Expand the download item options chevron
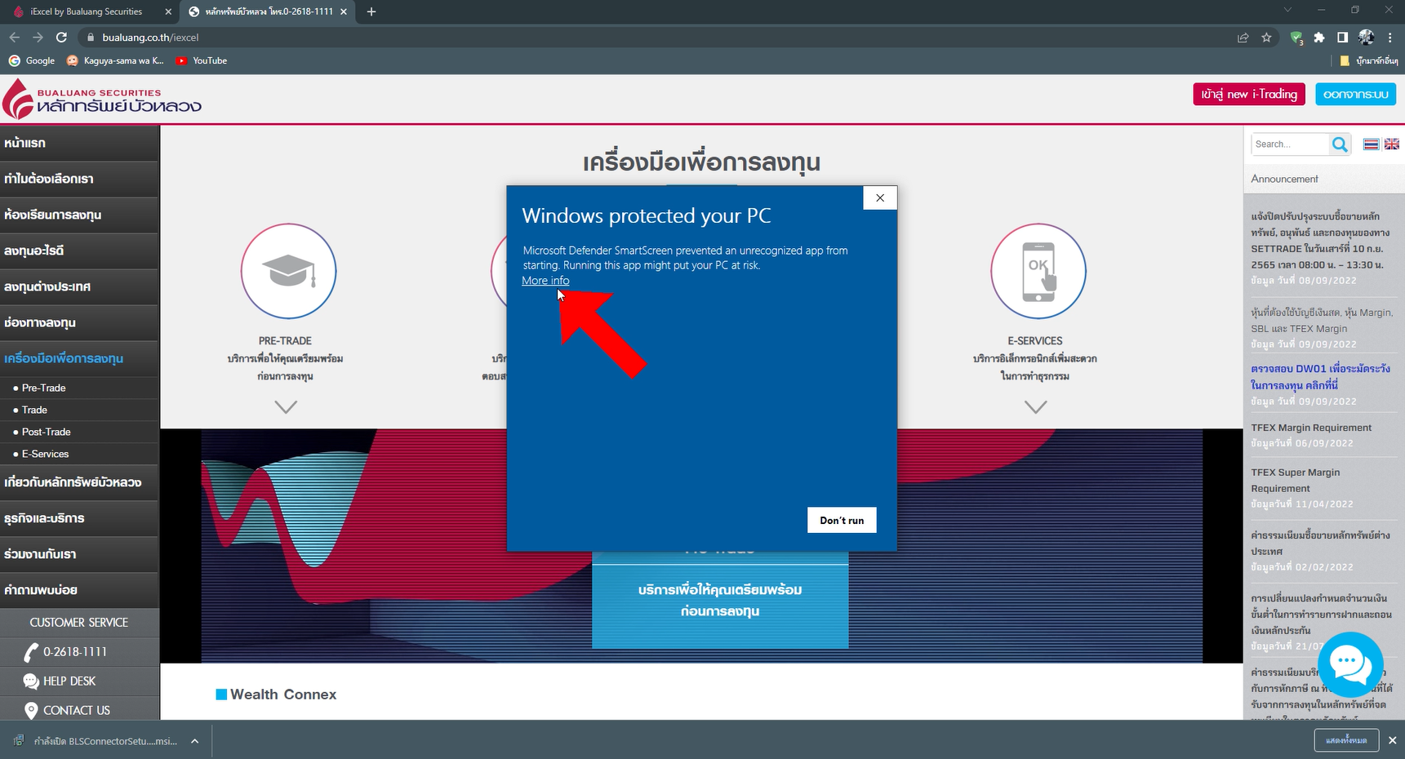This screenshot has height=759, width=1405. coord(195,741)
